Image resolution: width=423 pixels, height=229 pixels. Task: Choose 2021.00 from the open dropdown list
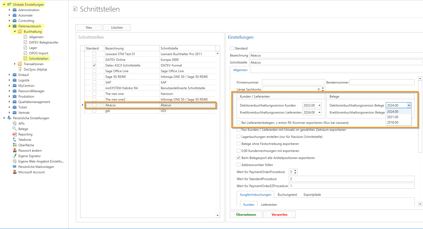[393, 117]
